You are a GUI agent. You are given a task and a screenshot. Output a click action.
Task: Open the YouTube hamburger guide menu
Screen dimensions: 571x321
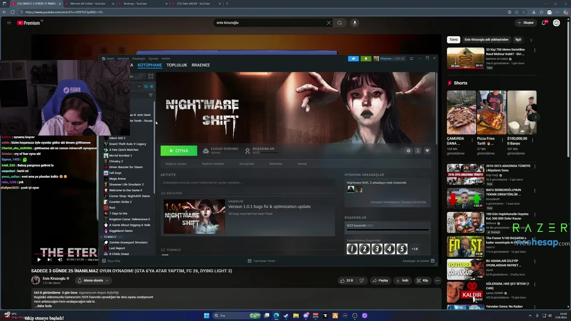click(9, 23)
